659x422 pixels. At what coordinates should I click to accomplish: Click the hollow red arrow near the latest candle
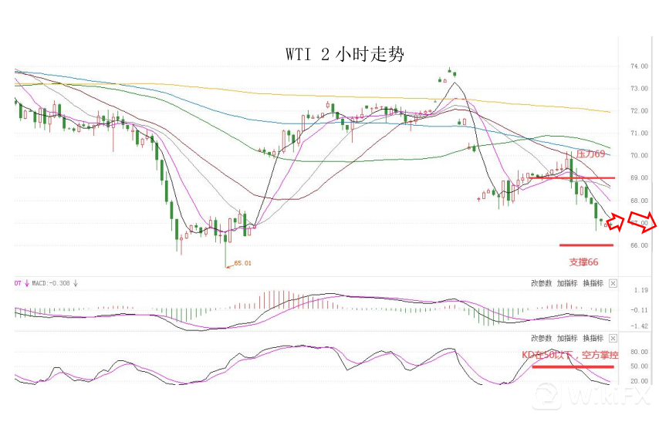[616, 222]
